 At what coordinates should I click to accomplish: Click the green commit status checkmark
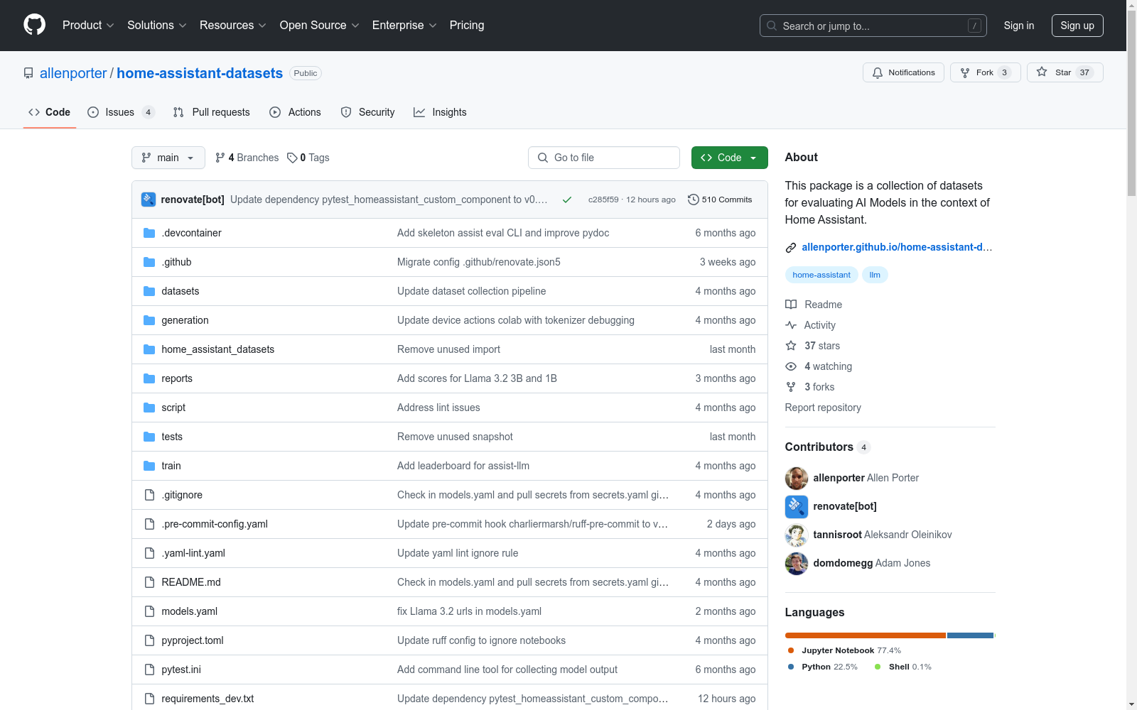click(567, 200)
